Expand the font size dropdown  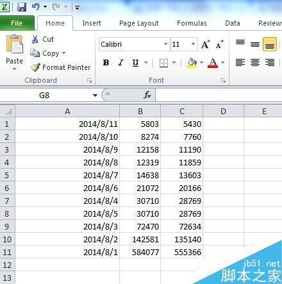coord(193,44)
